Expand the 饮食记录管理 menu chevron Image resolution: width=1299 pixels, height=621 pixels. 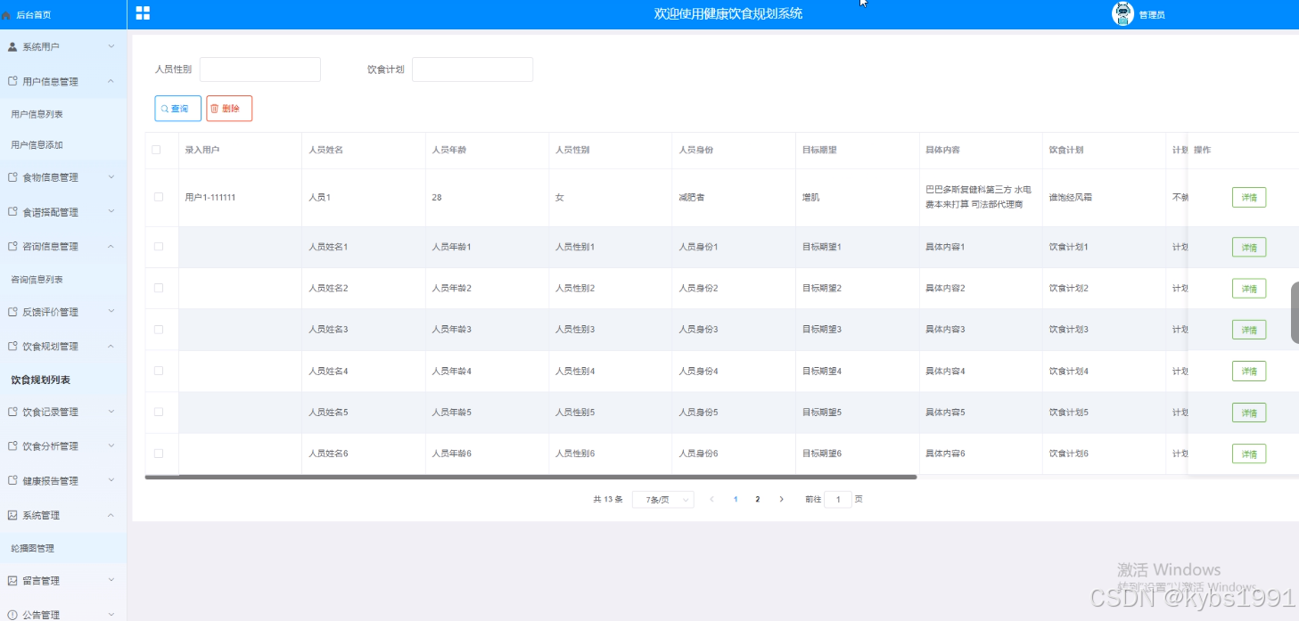(111, 412)
